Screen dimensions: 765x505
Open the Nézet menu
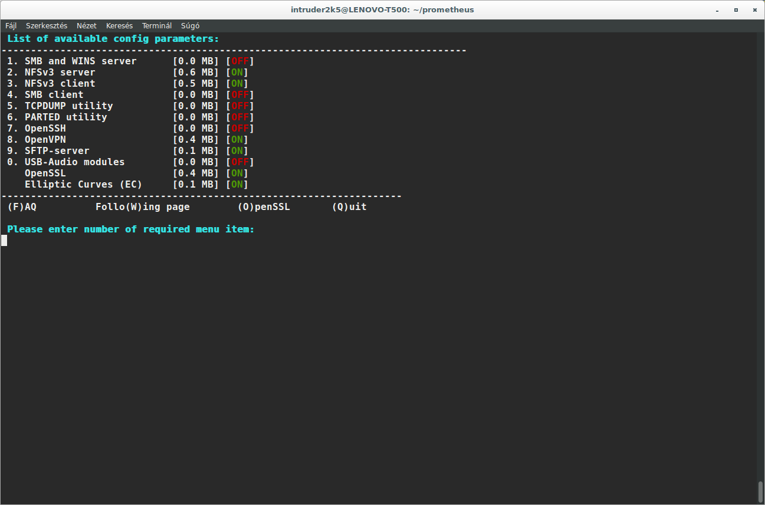tap(87, 26)
